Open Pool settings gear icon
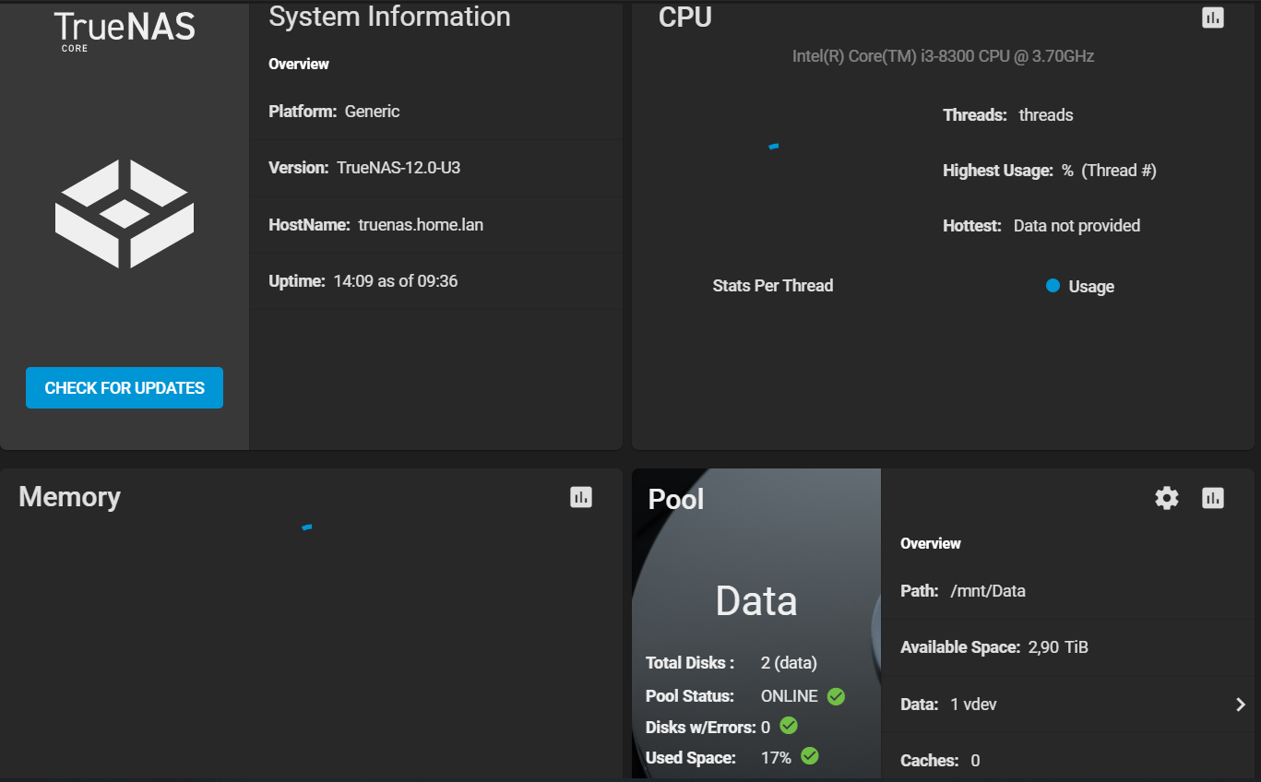The image size is (1261, 782). tap(1166, 499)
